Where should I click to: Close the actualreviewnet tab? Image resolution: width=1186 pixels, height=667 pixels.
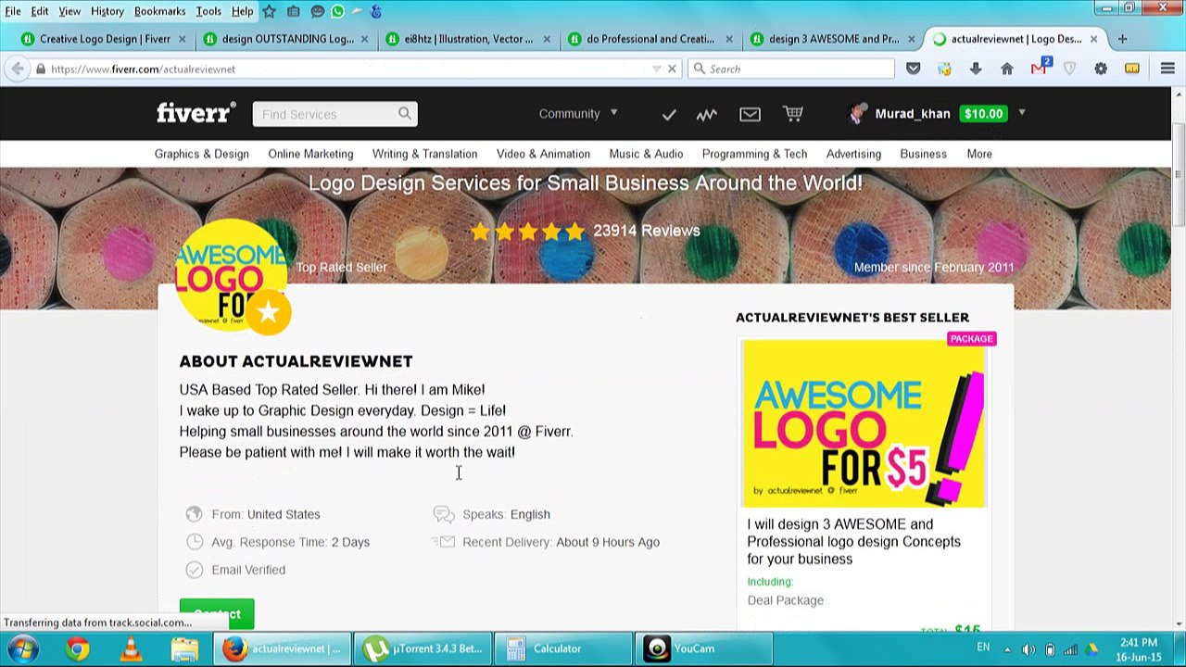tap(1093, 39)
